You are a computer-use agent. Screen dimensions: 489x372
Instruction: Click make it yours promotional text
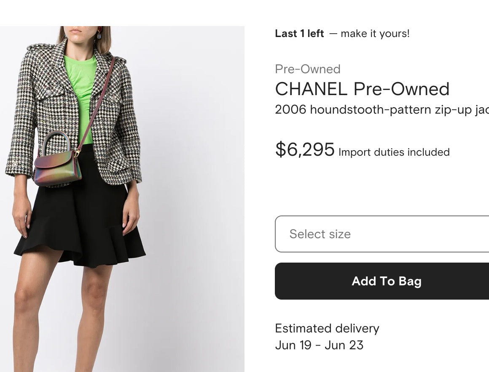374,33
